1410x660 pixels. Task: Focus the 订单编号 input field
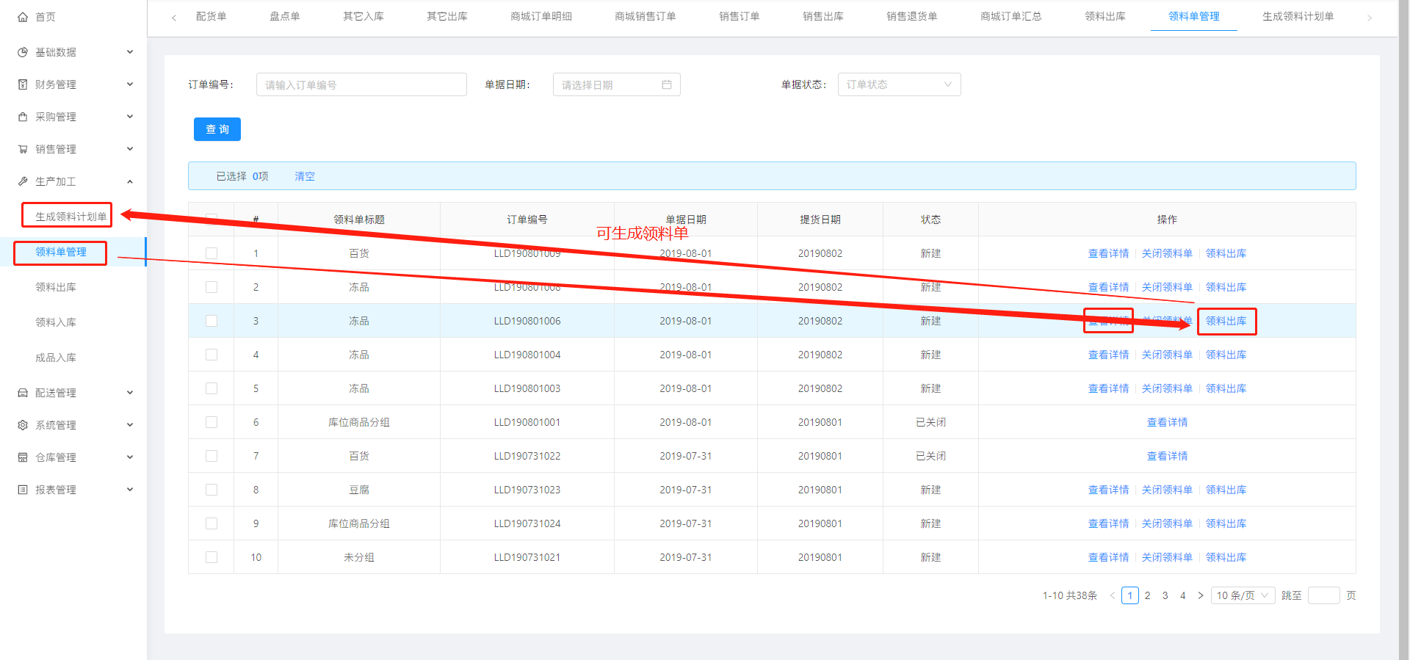[361, 84]
